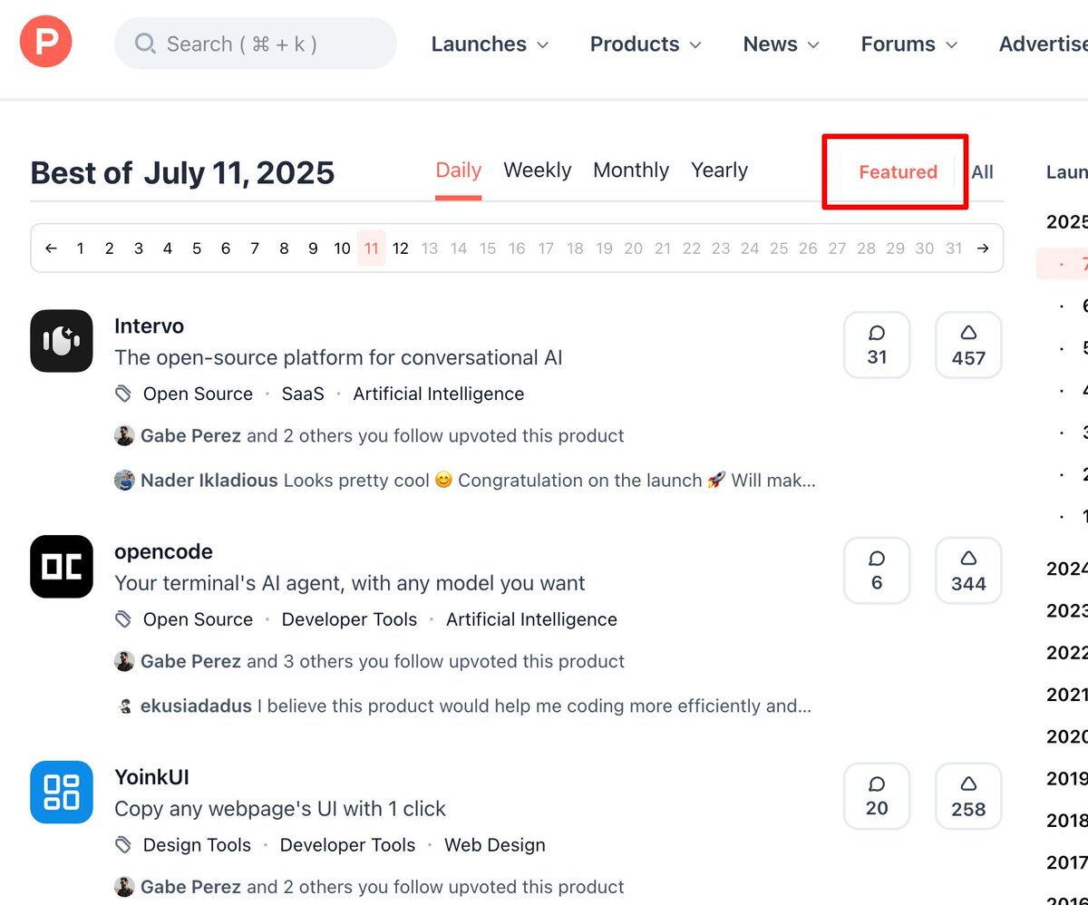
Task: Click Gabe Perez's avatar under opencode
Action: (124, 662)
